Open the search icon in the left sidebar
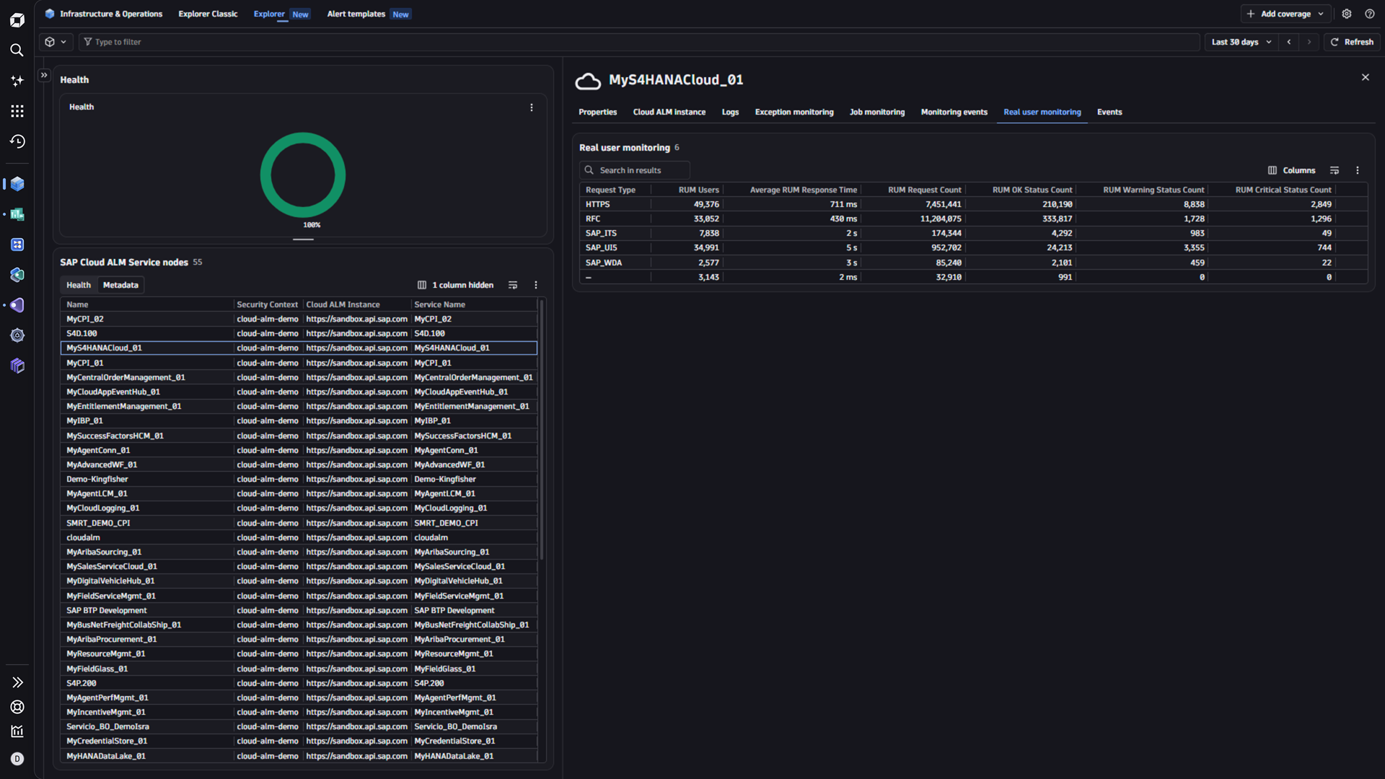 (x=17, y=50)
